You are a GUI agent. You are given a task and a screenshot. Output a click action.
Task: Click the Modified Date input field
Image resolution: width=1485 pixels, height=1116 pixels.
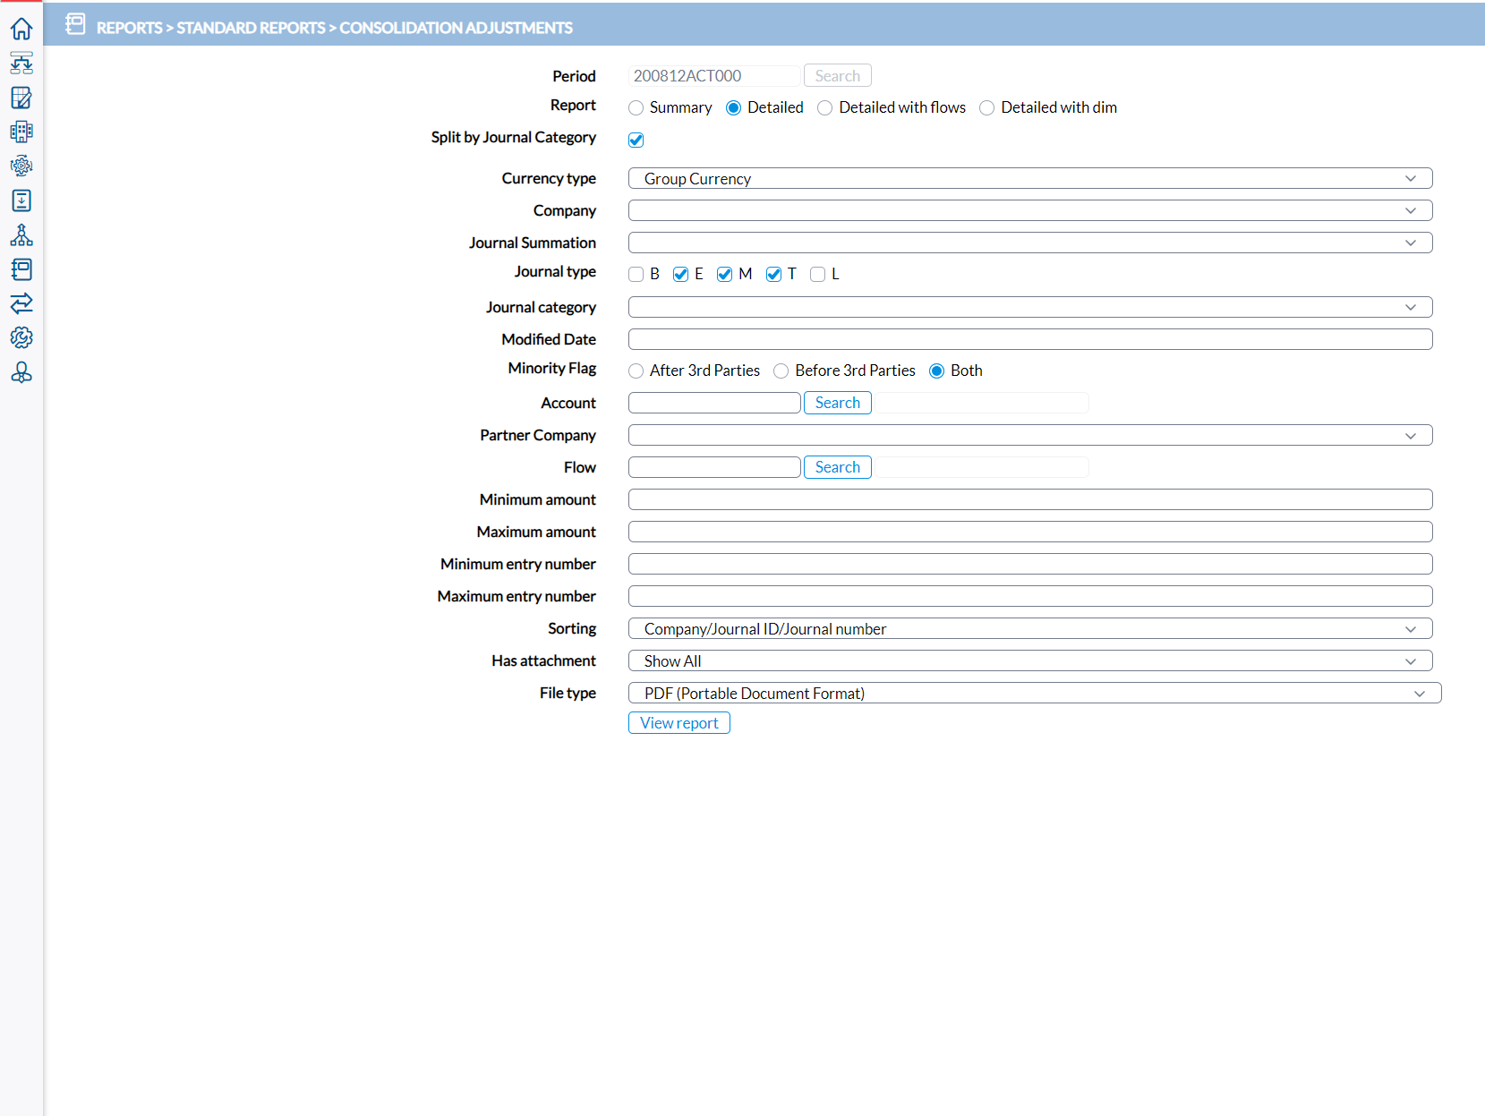(x=1030, y=339)
